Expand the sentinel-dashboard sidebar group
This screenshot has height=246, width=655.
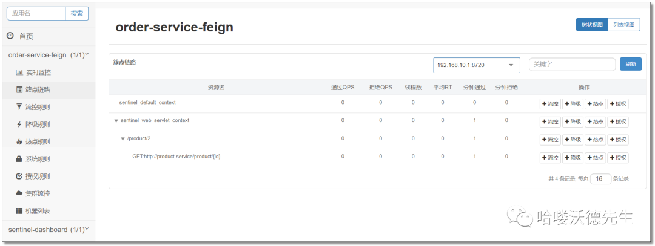(87, 229)
